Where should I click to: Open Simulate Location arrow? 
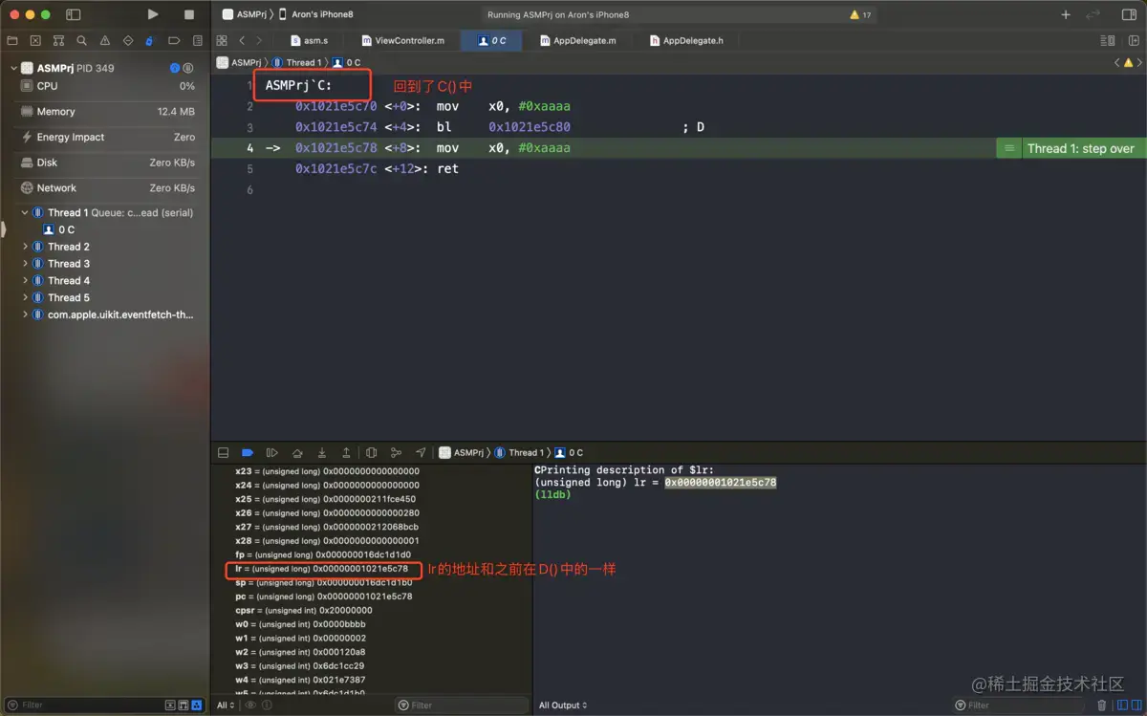[x=421, y=452]
